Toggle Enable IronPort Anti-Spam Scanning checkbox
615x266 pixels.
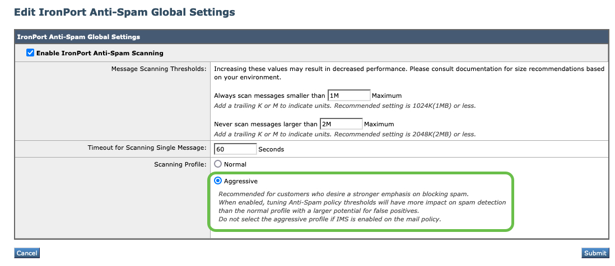(x=30, y=53)
